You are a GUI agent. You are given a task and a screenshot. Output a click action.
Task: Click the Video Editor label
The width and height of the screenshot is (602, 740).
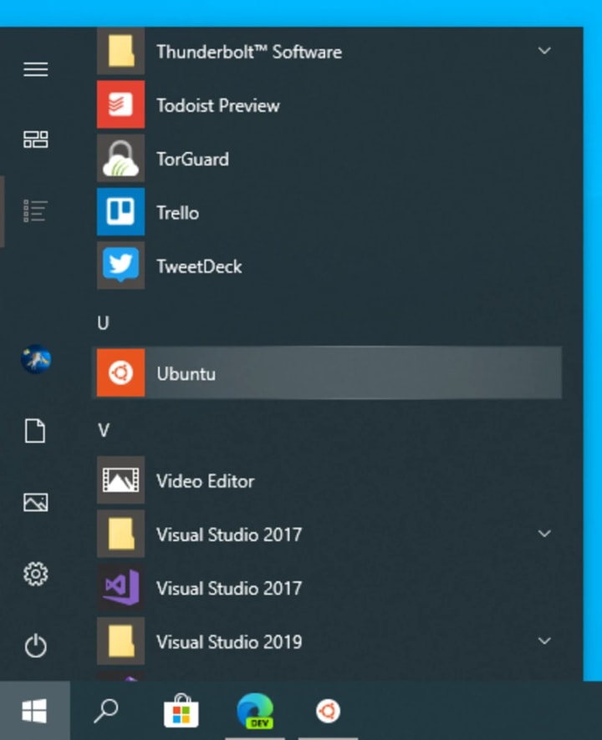pos(205,481)
